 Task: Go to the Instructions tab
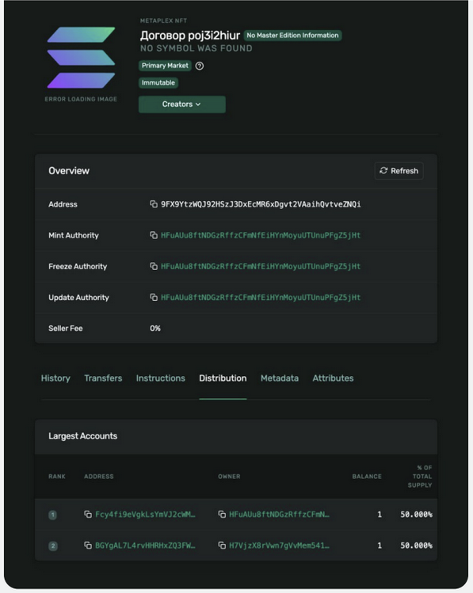point(161,378)
